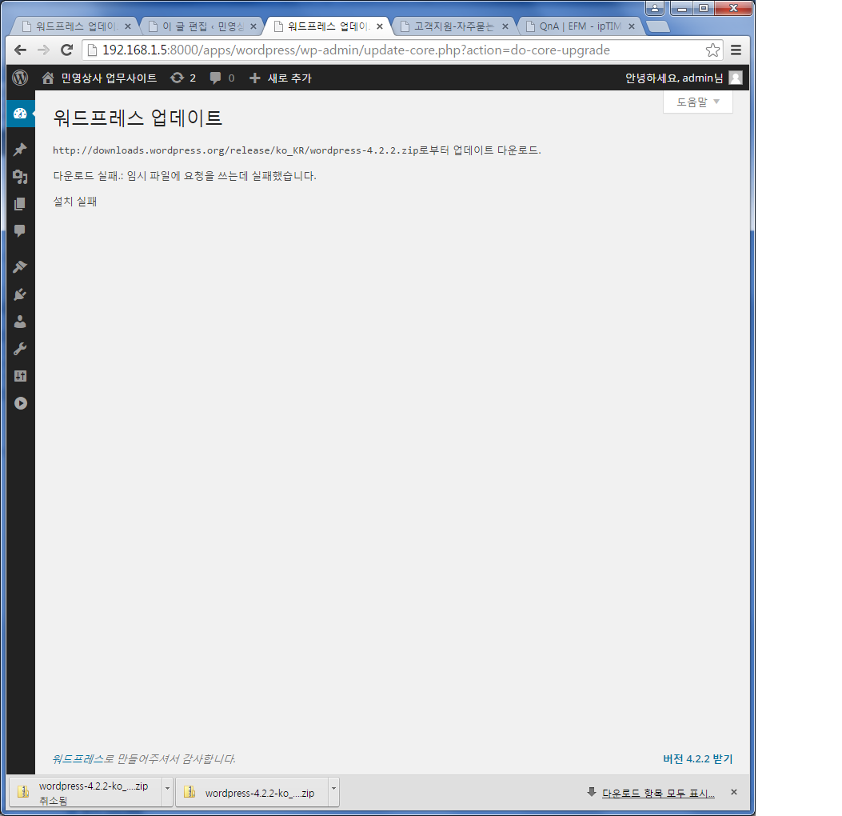Image resolution: width=842 pixels, height=816 pixels.
Task: Click the home icon next to 민영상사 업무사이트
Action: 48,78
